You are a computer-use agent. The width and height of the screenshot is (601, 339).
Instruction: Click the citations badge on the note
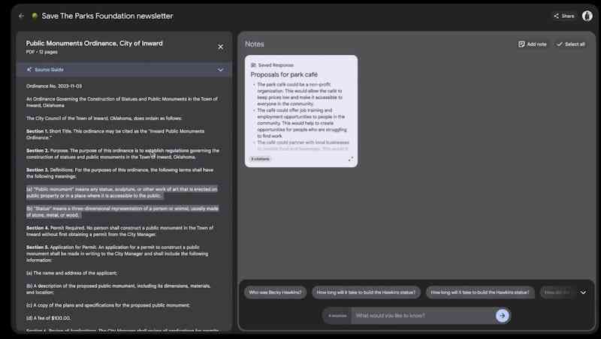tap(261, 159)
